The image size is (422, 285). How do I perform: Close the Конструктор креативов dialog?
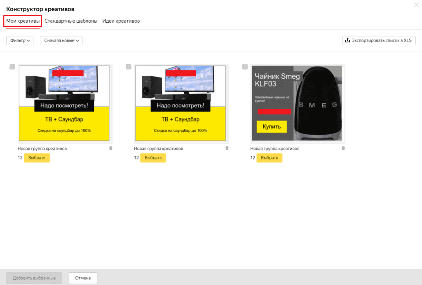(416, 5)
